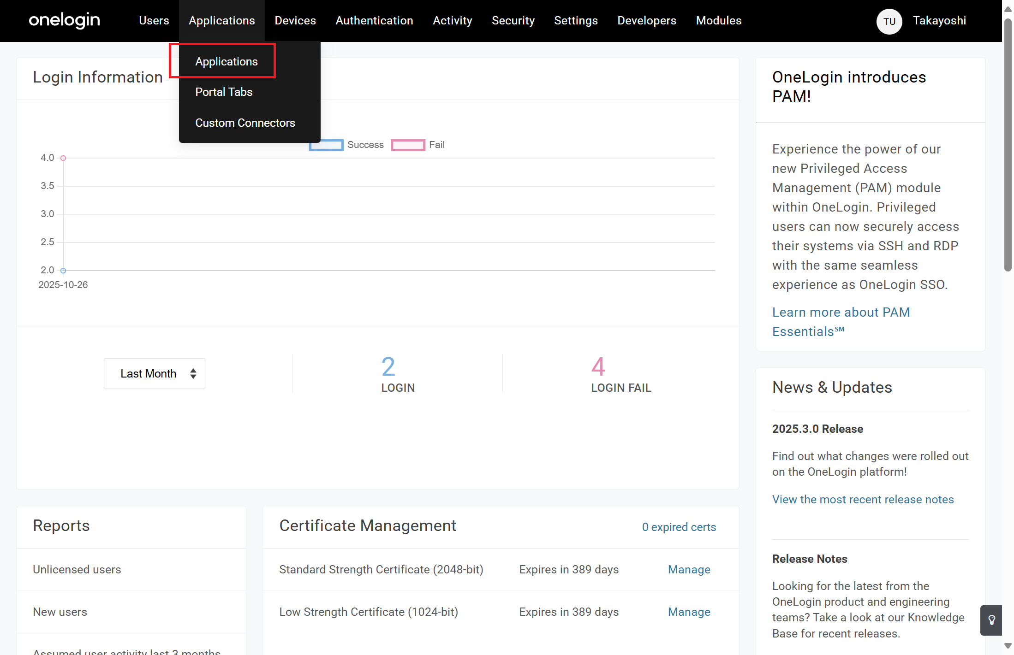Toggle the Fail legend box

(408, 145)
